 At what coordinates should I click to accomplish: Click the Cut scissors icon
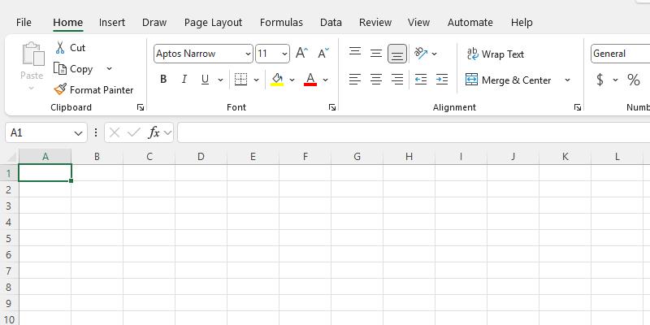coord(60,48)
